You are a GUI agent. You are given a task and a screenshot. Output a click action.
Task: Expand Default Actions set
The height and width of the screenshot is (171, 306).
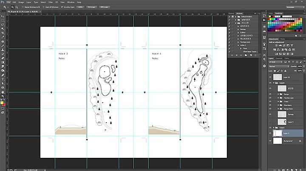pos(235,17)
